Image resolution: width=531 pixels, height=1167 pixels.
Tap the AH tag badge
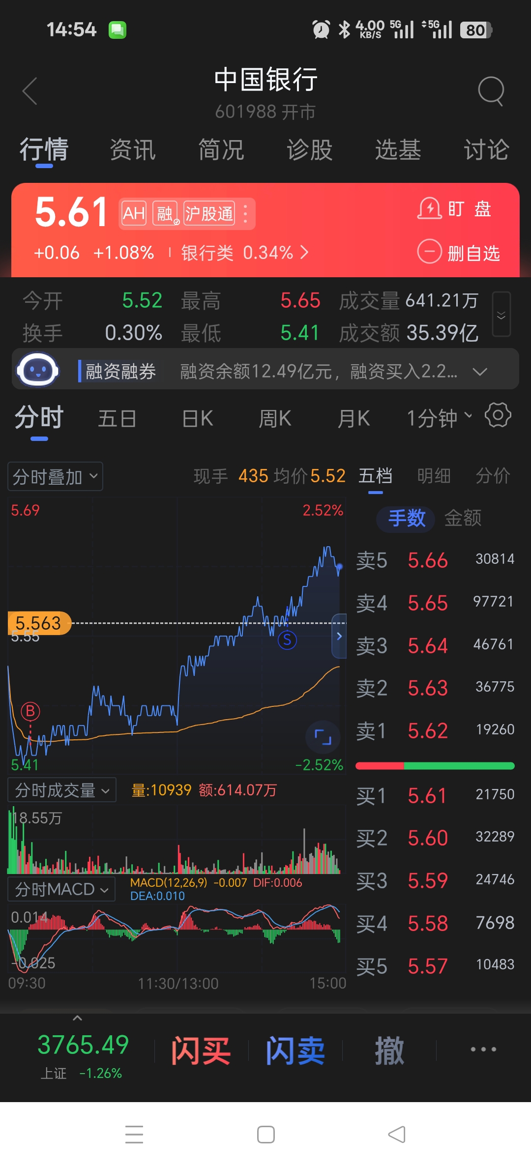(x=134, y=214)
